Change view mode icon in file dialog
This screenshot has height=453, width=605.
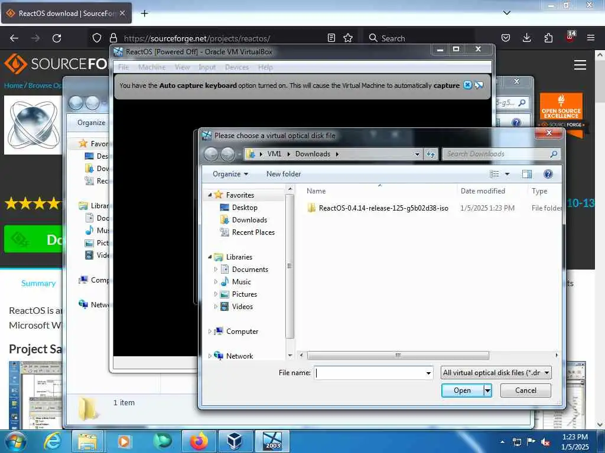pyautogui.click(x=495, y=174)
